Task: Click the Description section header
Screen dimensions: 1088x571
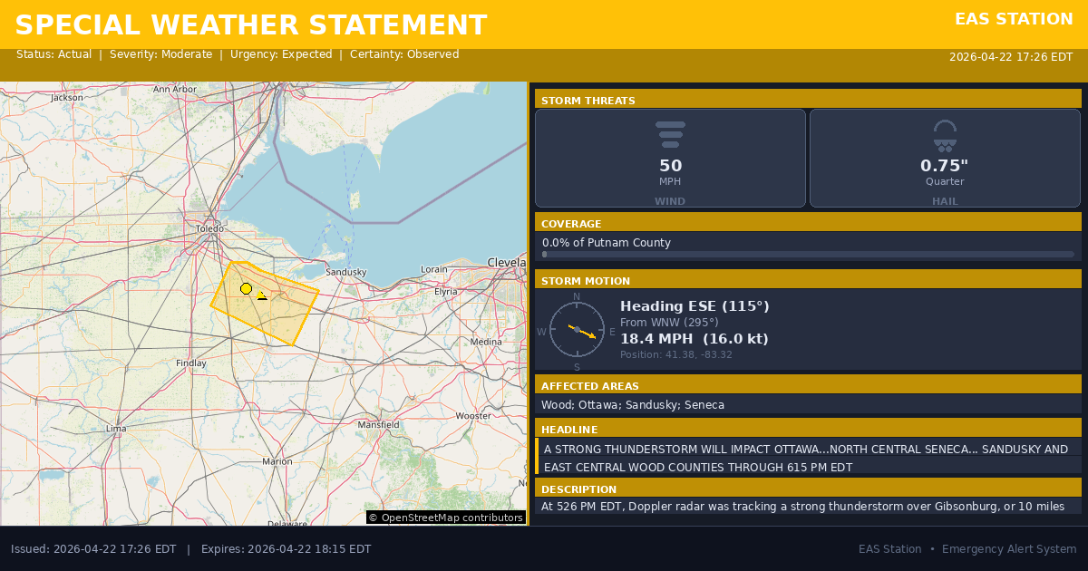Action: (x=807, y=489)
